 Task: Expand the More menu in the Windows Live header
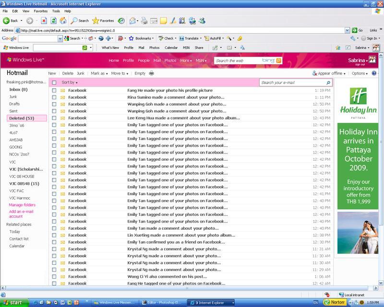coord(186,60)
